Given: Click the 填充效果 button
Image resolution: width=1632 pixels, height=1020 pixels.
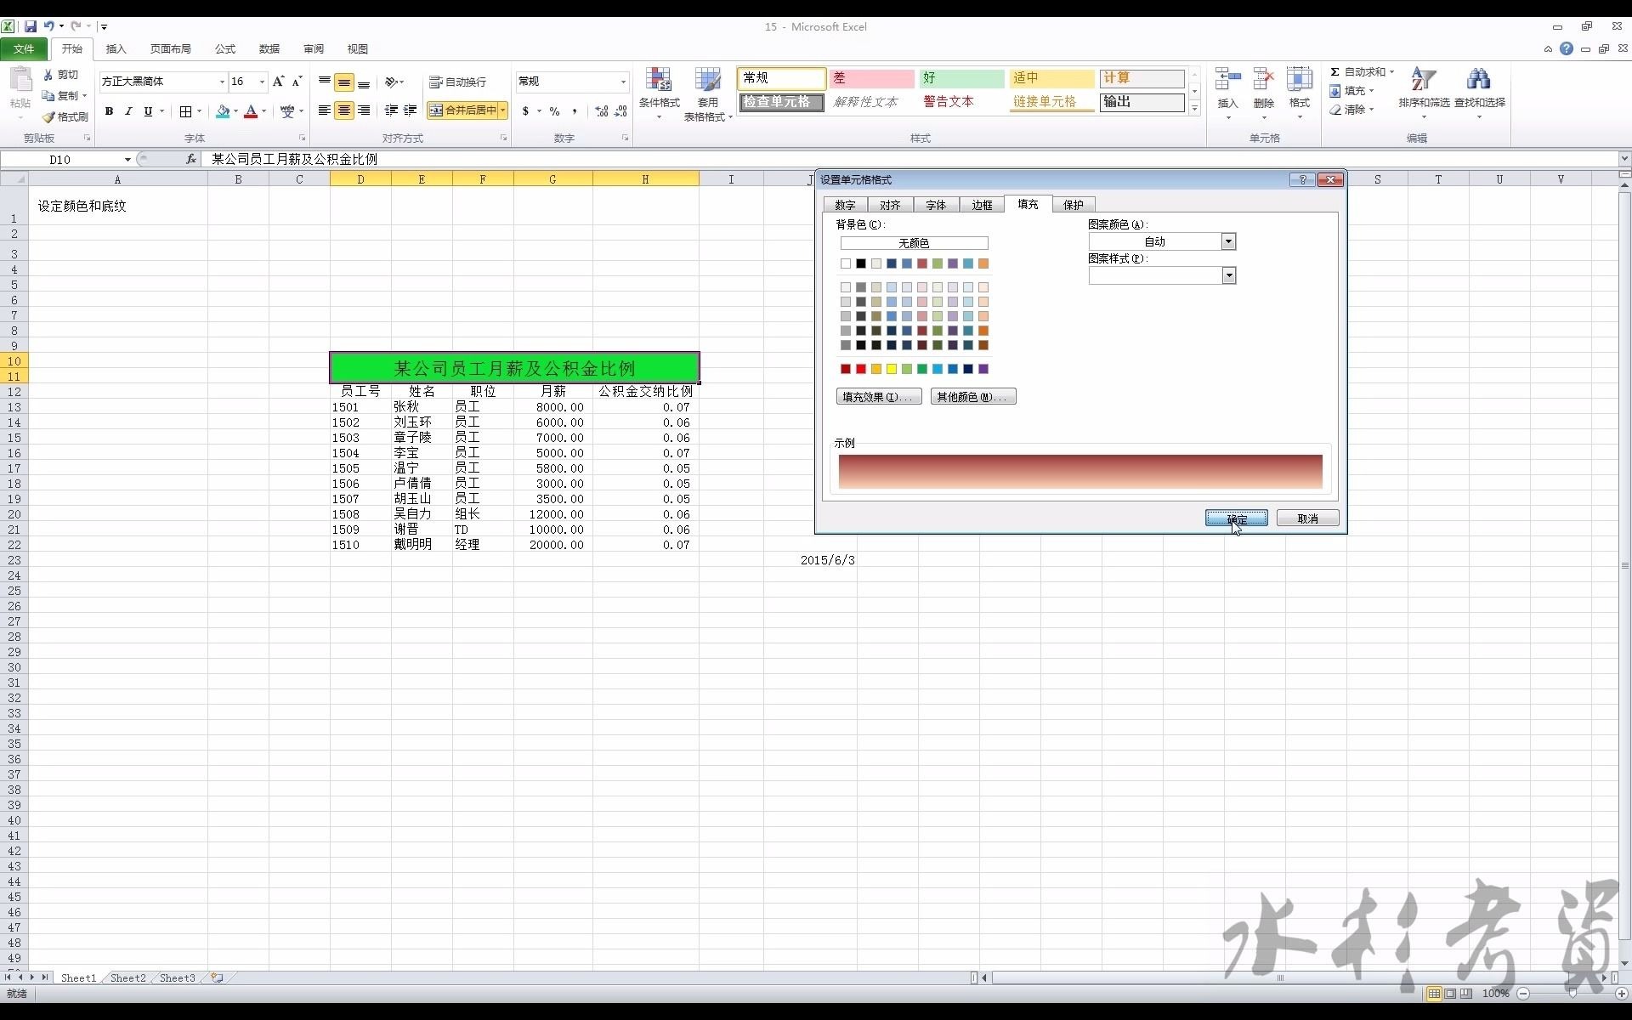Looking at the screenshot, I should [879, 397].
